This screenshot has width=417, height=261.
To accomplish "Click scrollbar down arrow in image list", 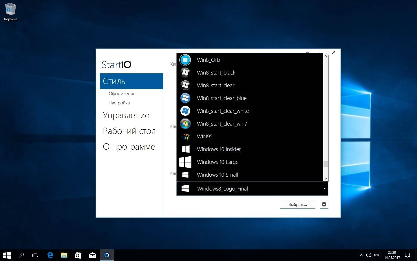I will tap(325, 179).
